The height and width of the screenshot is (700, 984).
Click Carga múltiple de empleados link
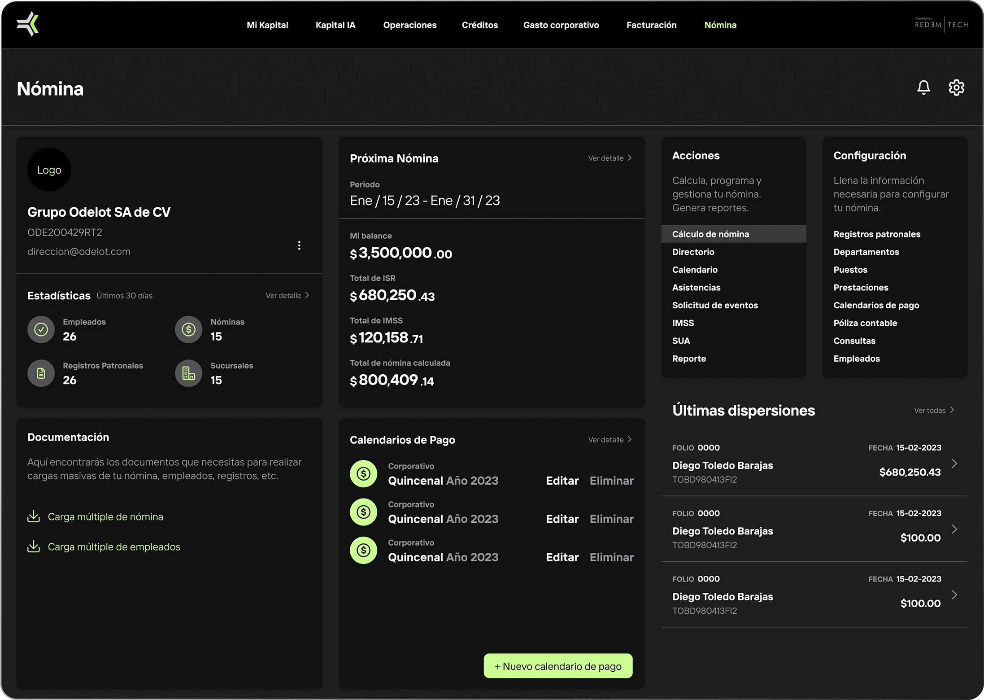click(x=114, y=547)
